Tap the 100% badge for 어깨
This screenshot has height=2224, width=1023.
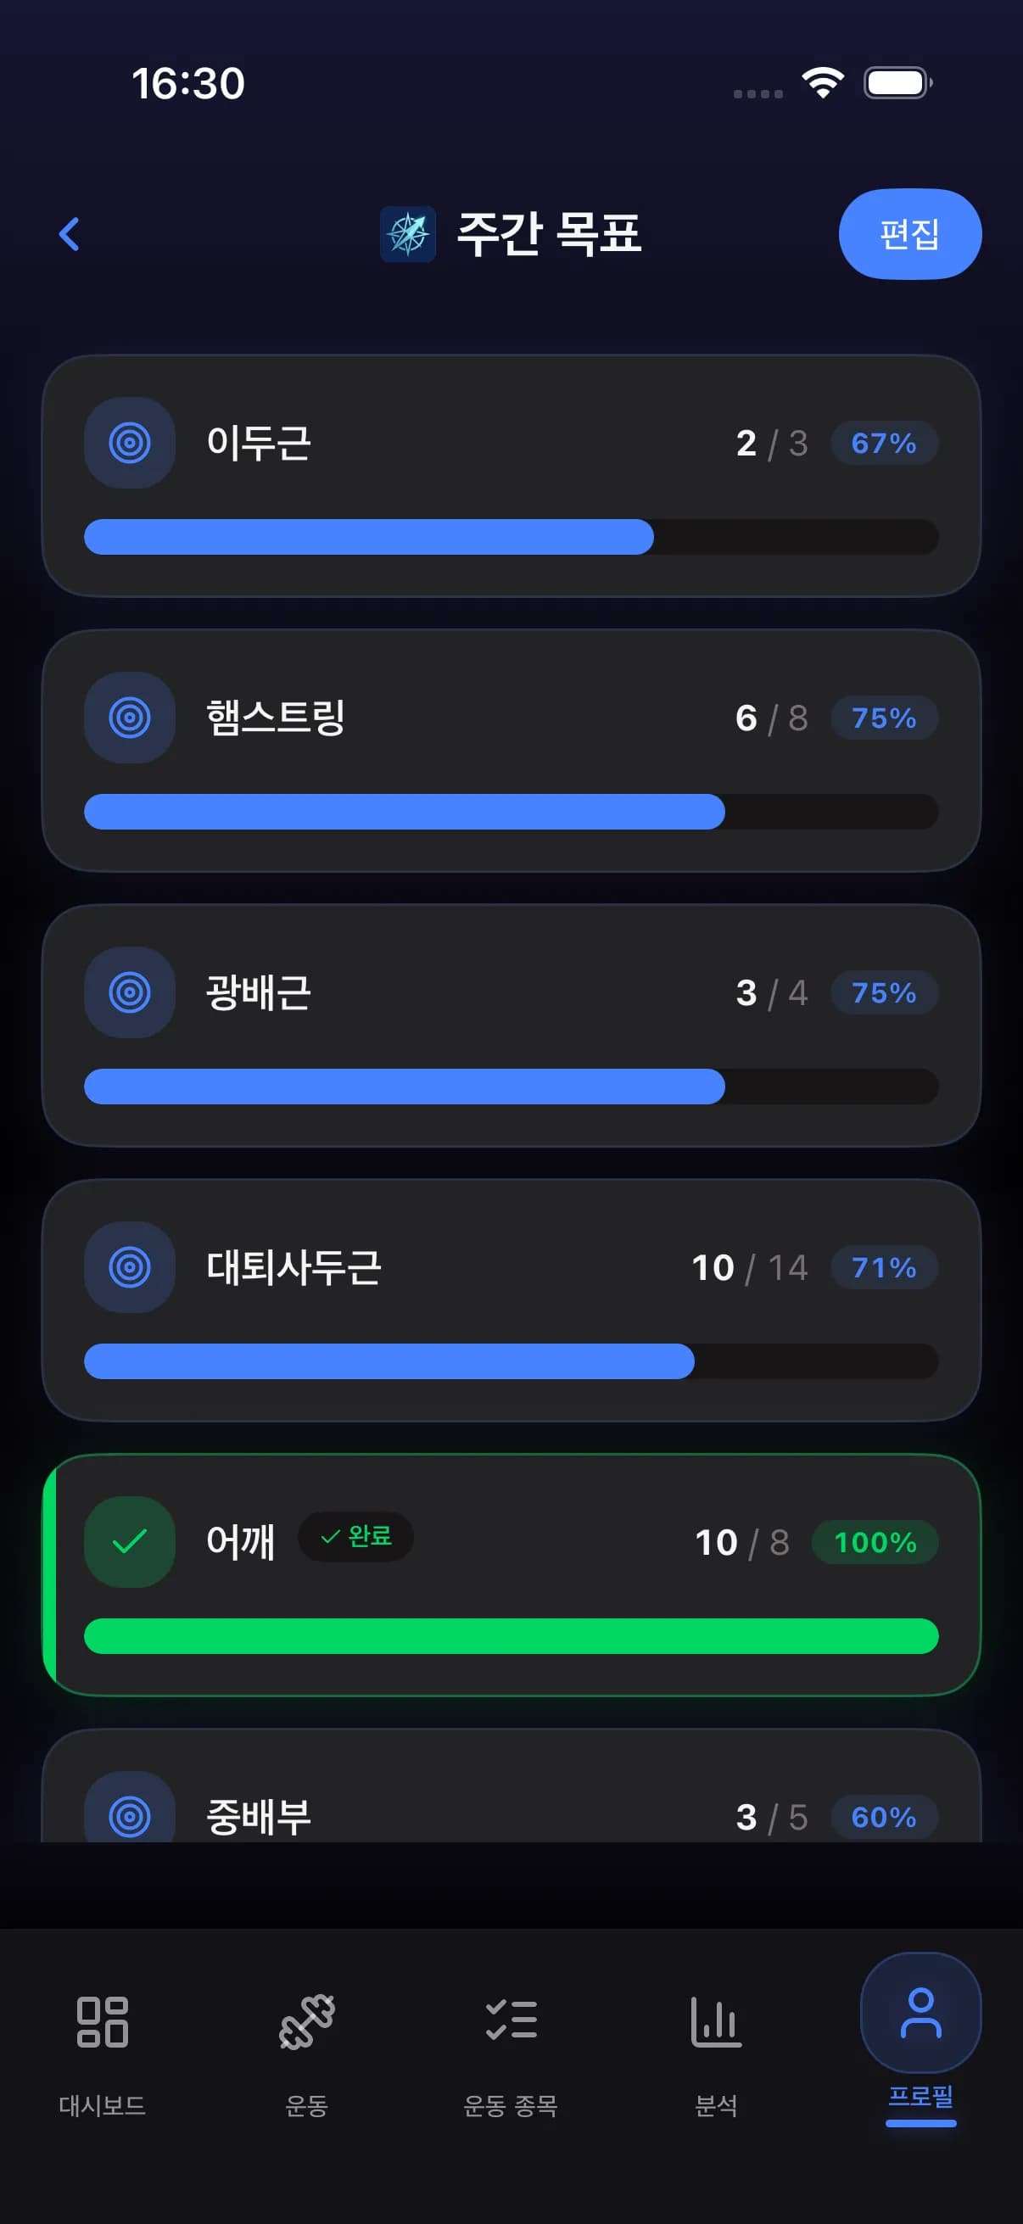pos(875,1542)
